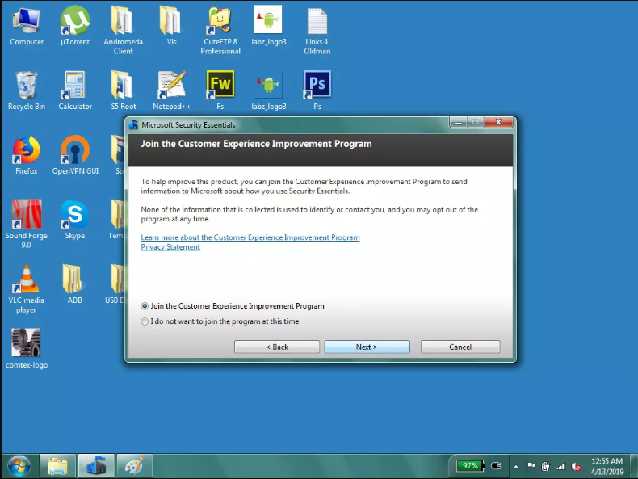Click the 97% battery indicator
The width and height of the screenshot is (638, 479).
pos(470,466)
